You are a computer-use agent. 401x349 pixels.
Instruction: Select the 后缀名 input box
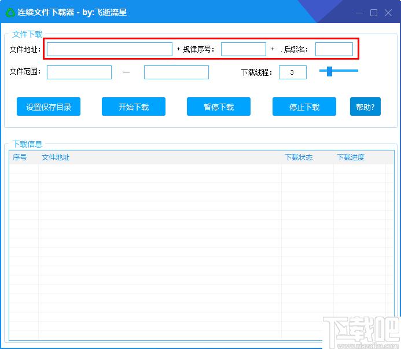coord(334,49)
